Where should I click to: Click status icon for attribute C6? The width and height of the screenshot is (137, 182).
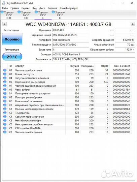coord(5,124)
